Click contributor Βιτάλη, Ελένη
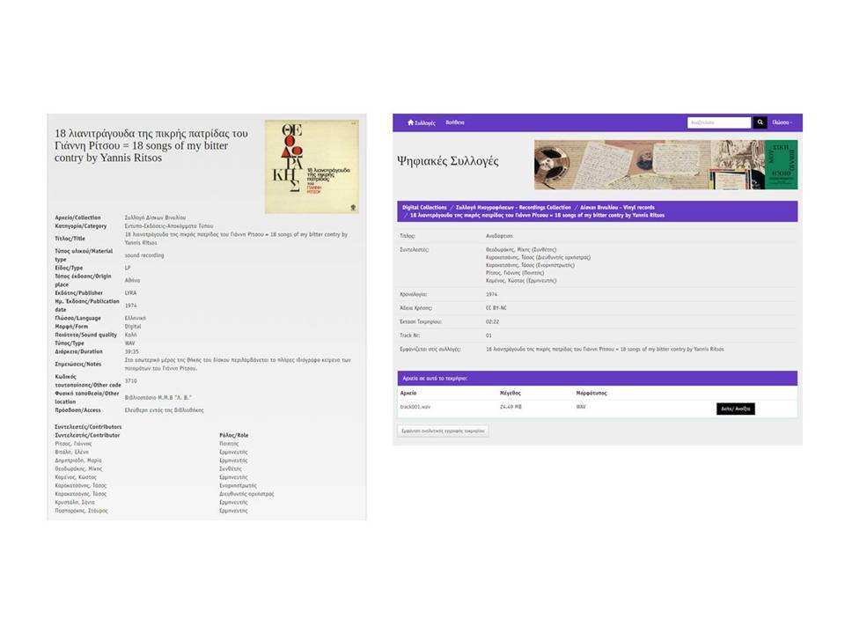 71,452
